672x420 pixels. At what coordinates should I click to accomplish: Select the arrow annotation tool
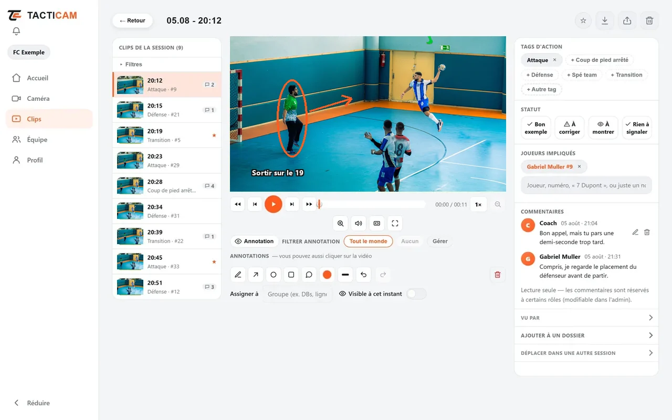[x=256, y=275]
